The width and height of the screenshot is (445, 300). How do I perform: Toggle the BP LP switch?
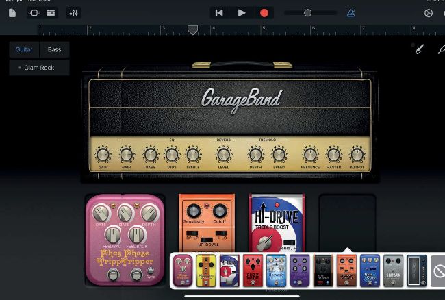(x=192, y=233)
